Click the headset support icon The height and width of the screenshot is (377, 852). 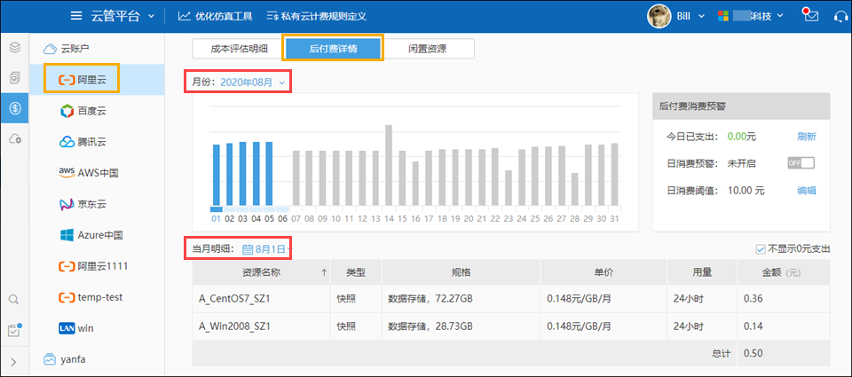(x=838, y=16)
